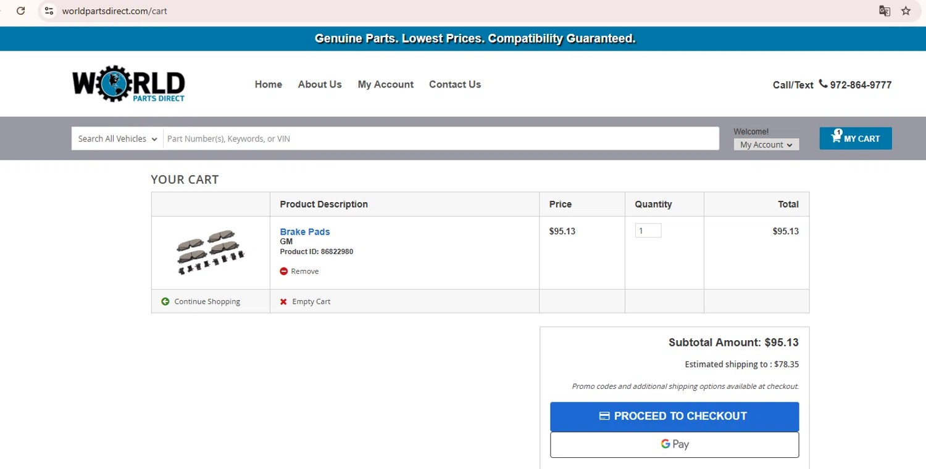Open My Account in top navigation
Image resolution: width=926 pixels, height=469 pixels.
coord(386,84)
